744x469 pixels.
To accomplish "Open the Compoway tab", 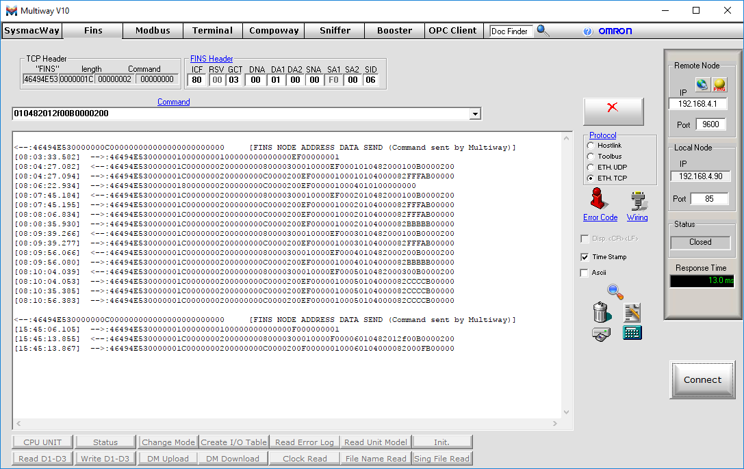I will pos(274,31).
